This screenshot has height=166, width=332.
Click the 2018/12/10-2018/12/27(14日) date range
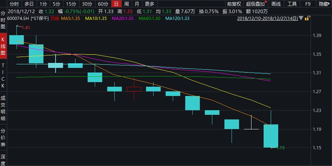pos(268,18)
